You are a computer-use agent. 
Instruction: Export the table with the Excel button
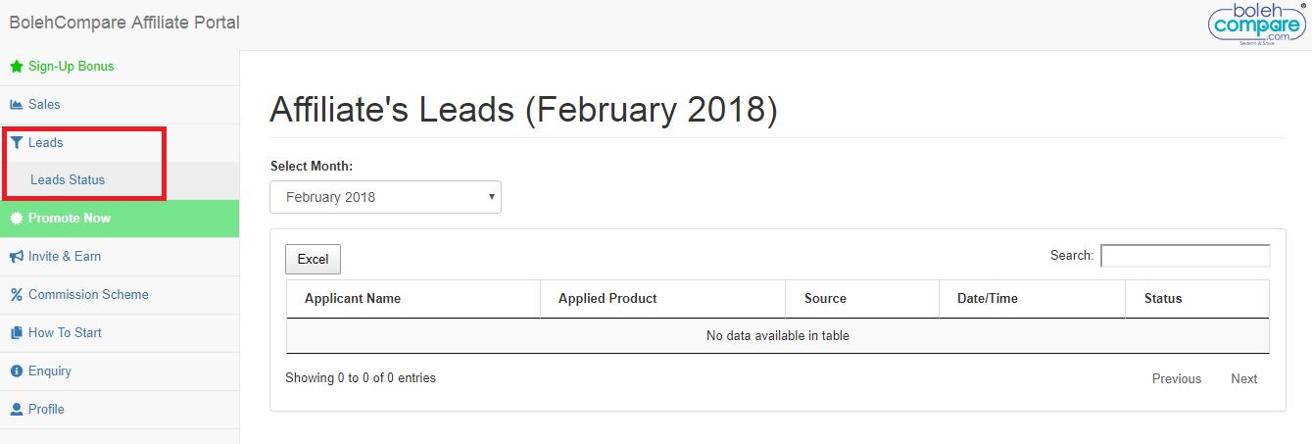[313, 259]
